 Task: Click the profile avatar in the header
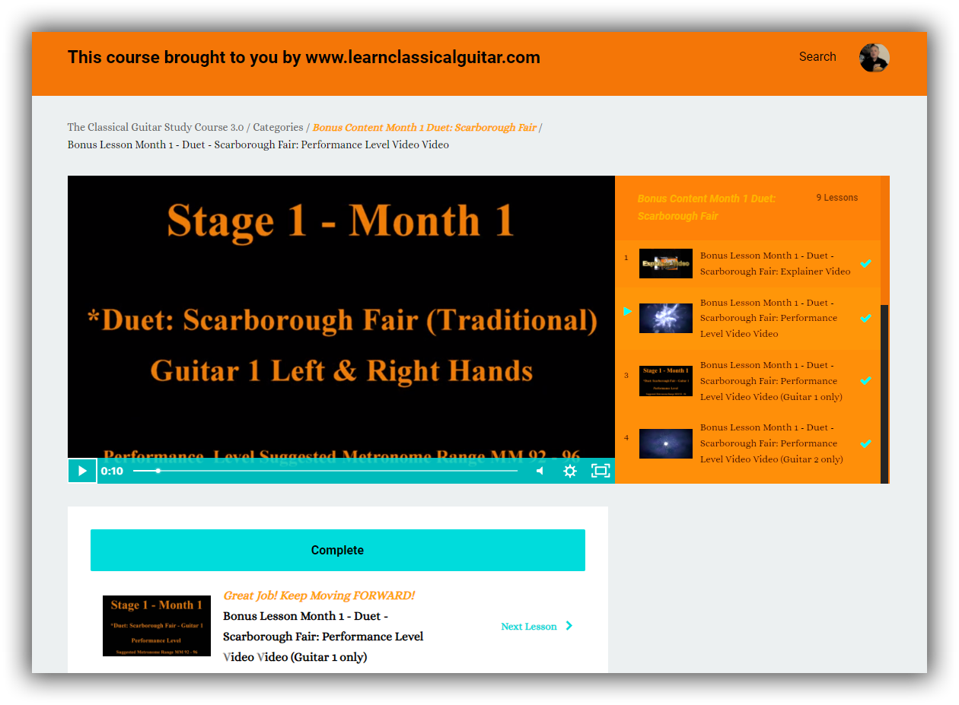point(874,57)
